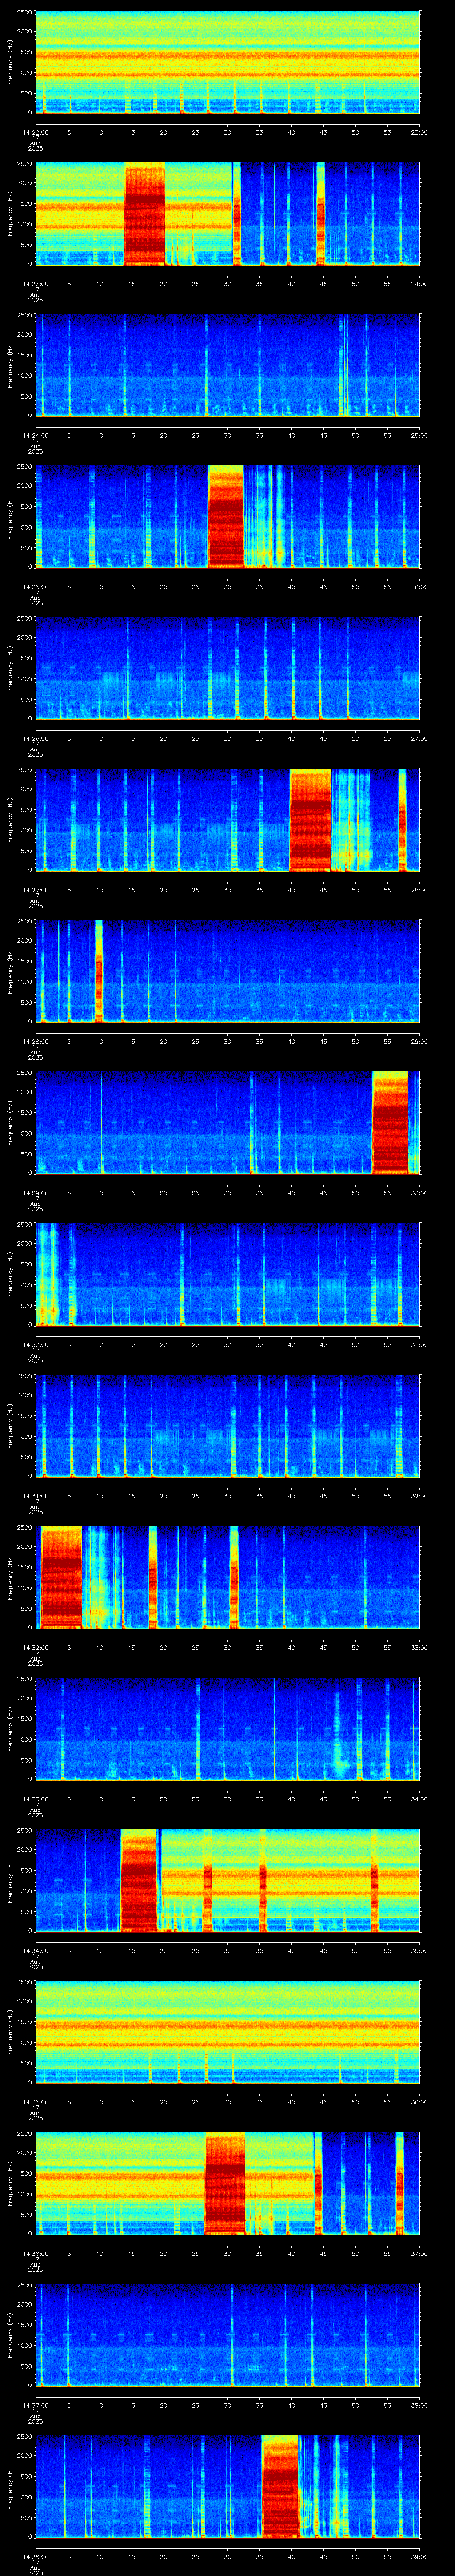Click the 30-second tick under the 14:26:00 panel

point(228,738)
